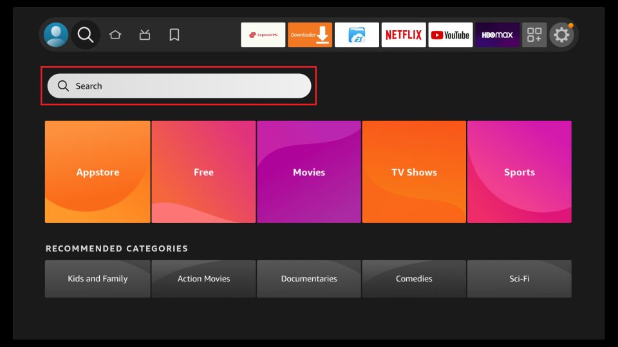Select the Documentaries category
This screenshot has height=347, width=618.
click(308, 278)
